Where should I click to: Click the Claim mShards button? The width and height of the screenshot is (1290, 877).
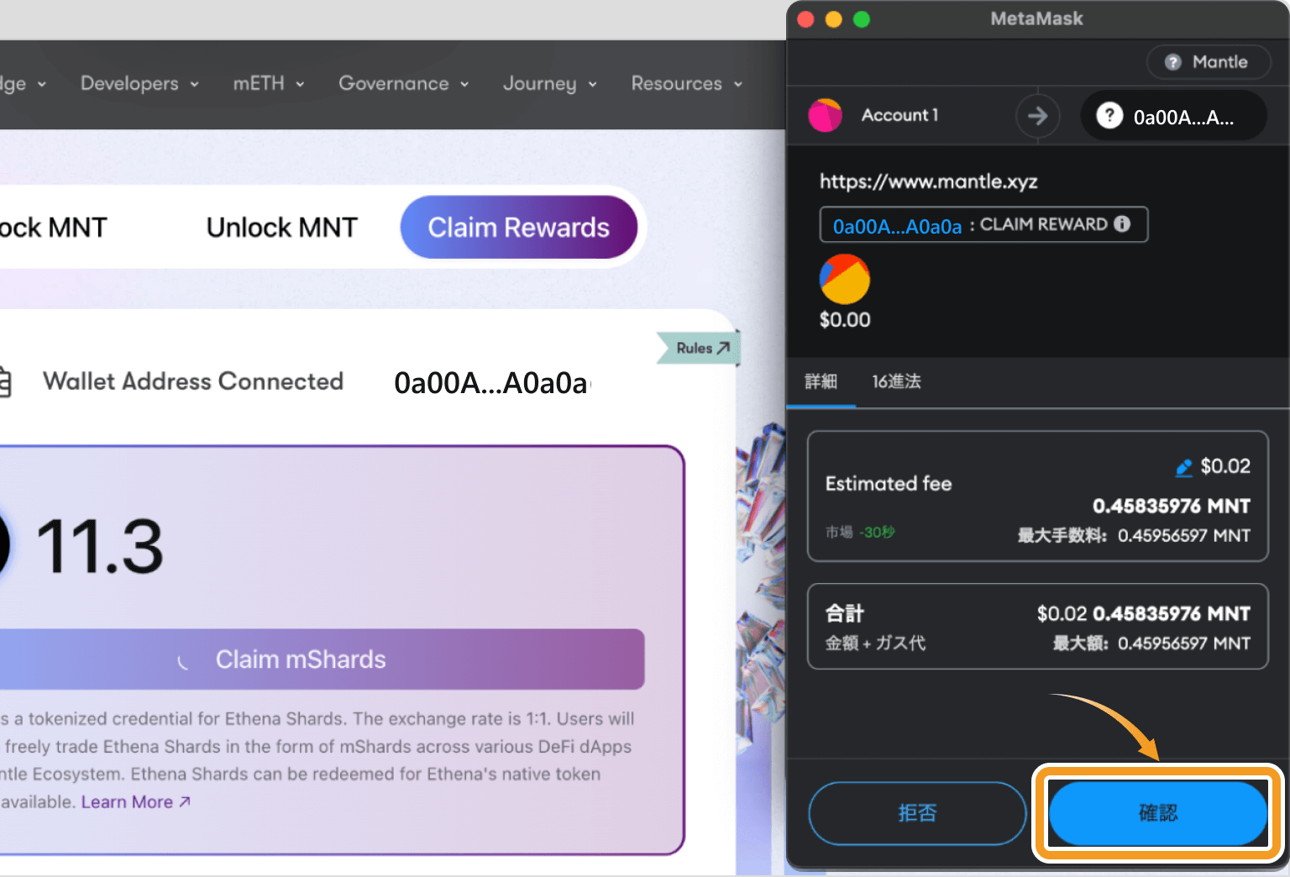tap(322, 659)
